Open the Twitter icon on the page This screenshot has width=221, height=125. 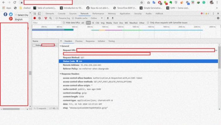11,14
